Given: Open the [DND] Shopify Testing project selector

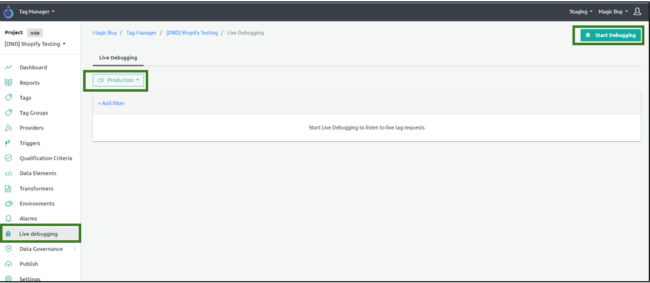Looking at the screenshot, I should click(35, 44).
